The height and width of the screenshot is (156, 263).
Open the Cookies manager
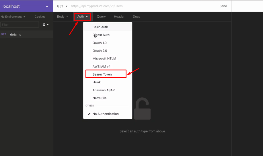(40, 17)
